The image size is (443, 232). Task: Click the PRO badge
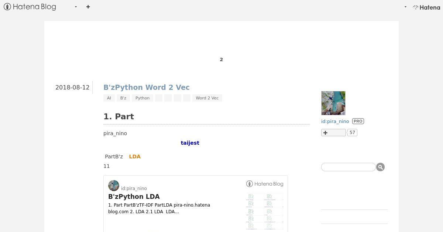click(x=358, y=121)
